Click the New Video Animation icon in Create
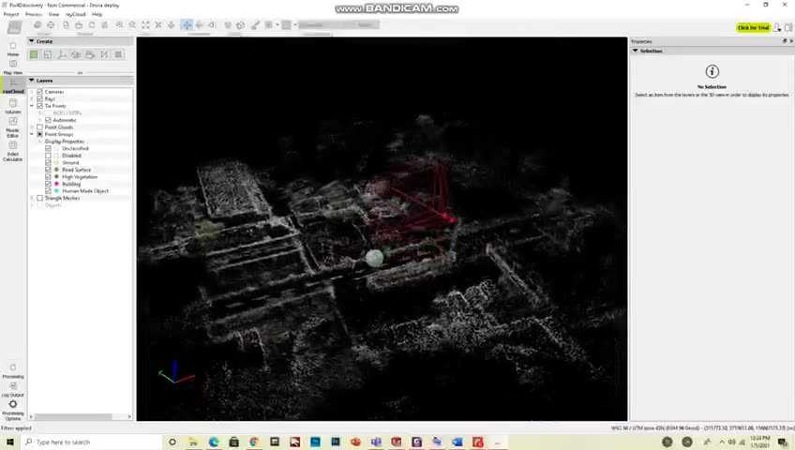 tap(90, 54)
